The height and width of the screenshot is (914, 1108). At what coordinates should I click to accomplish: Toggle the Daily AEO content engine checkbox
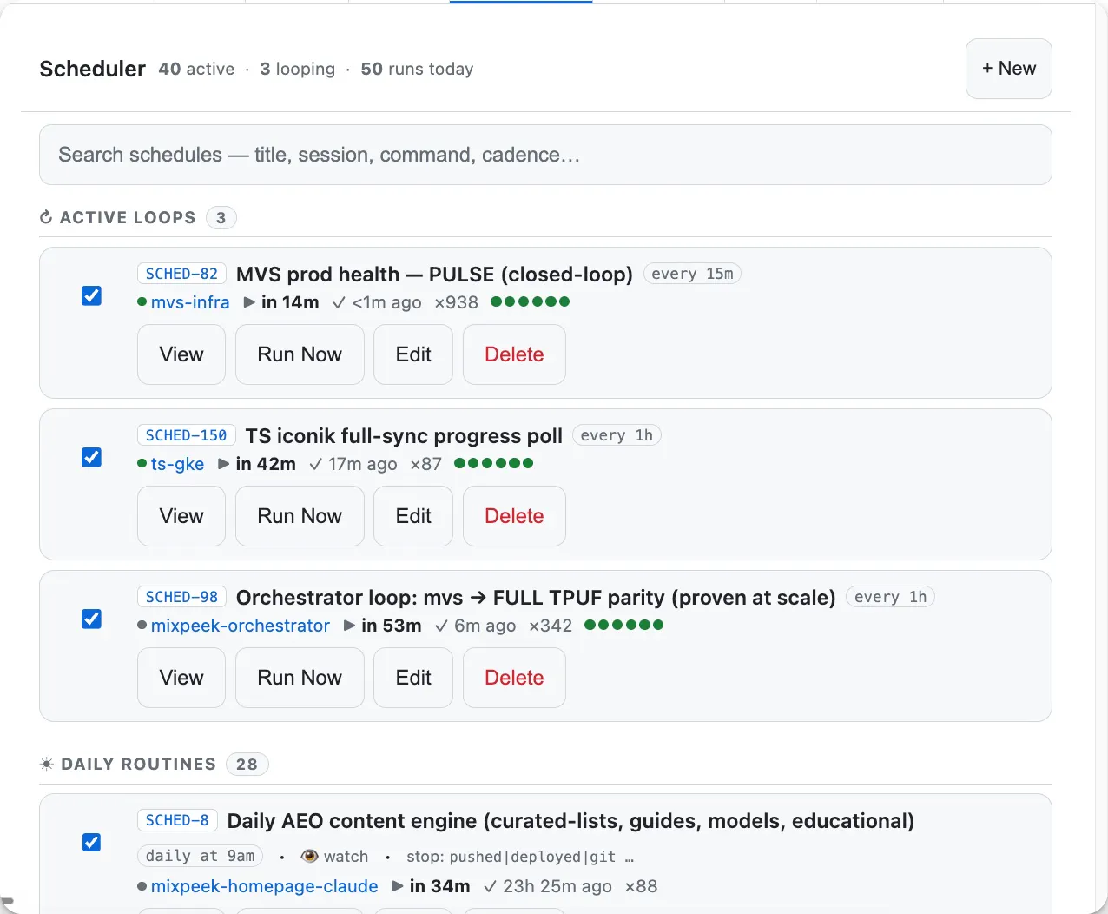click(x=91, y=842)
